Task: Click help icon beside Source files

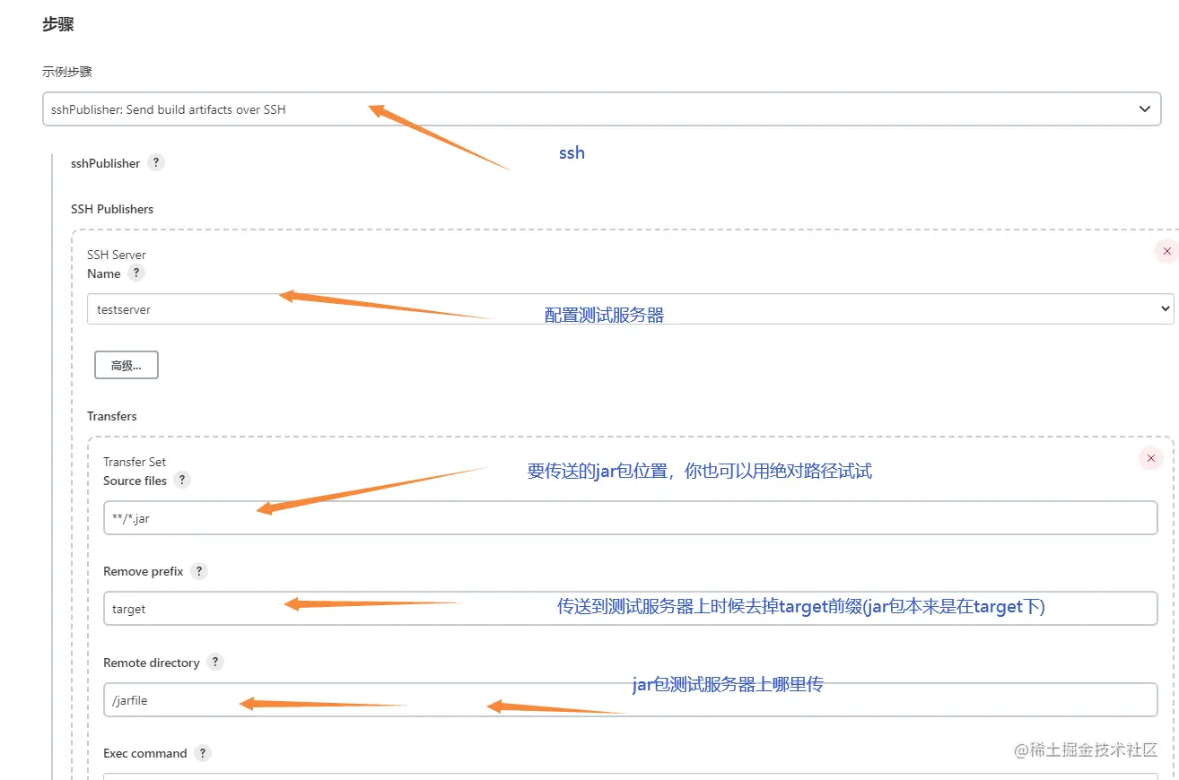Action: 182,480
